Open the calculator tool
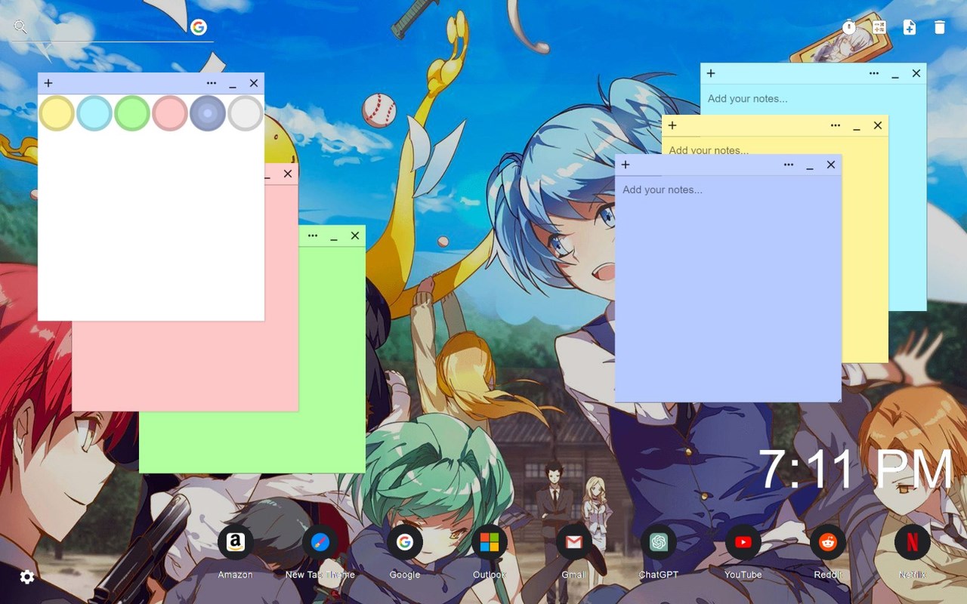The image size is (967, 604). [879, 27]
